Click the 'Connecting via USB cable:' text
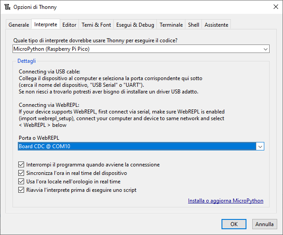 (x=49, y=72)
